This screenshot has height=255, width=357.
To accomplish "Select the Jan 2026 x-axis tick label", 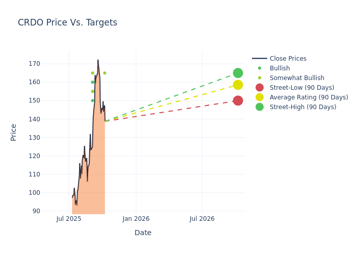I will [x=136, y=219].
